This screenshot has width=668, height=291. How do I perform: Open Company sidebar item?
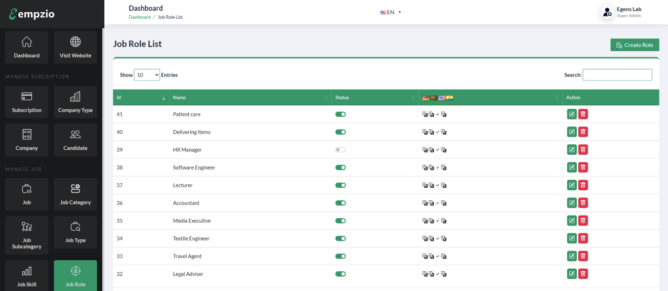(27, 140)
